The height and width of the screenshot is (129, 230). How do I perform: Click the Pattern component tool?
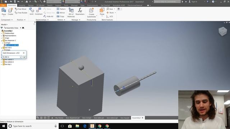pyautogui.click(x=61, y=9)
